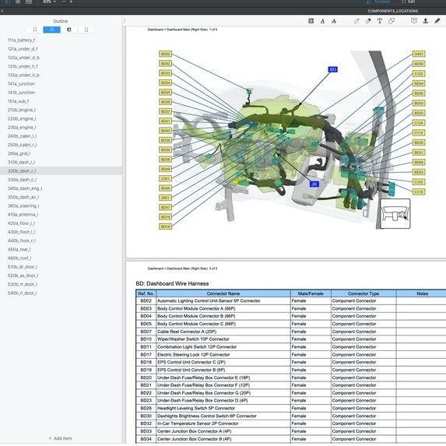Screen dimensions: 446x446
Task: Click the zoom in plus button
Action: (x=71, y=2)
